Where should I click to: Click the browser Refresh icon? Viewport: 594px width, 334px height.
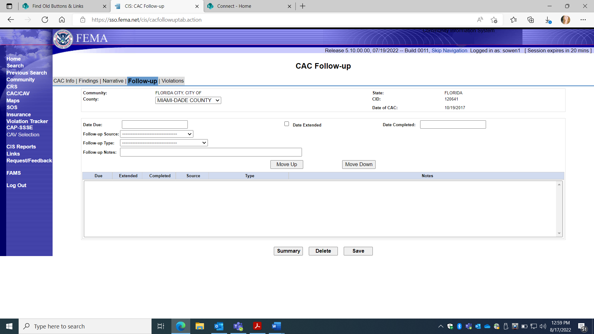coord(45,20)
